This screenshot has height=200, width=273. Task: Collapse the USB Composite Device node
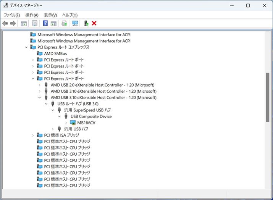(60, 116)
